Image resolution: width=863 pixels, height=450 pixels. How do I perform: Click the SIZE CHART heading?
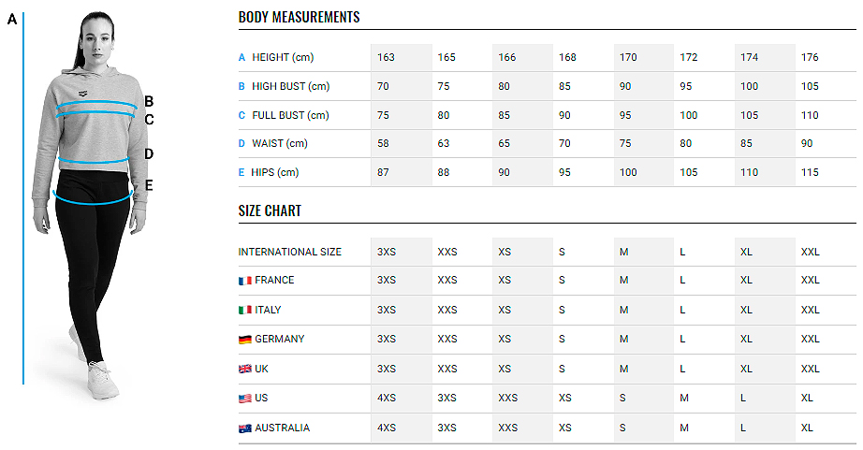(x=270, y=210)
